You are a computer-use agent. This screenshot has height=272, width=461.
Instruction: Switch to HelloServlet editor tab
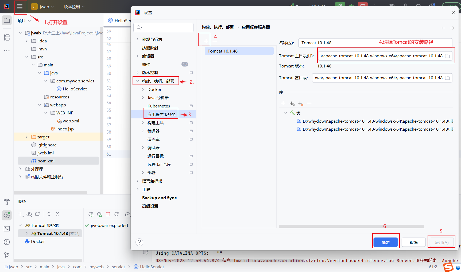pos(119,21)
